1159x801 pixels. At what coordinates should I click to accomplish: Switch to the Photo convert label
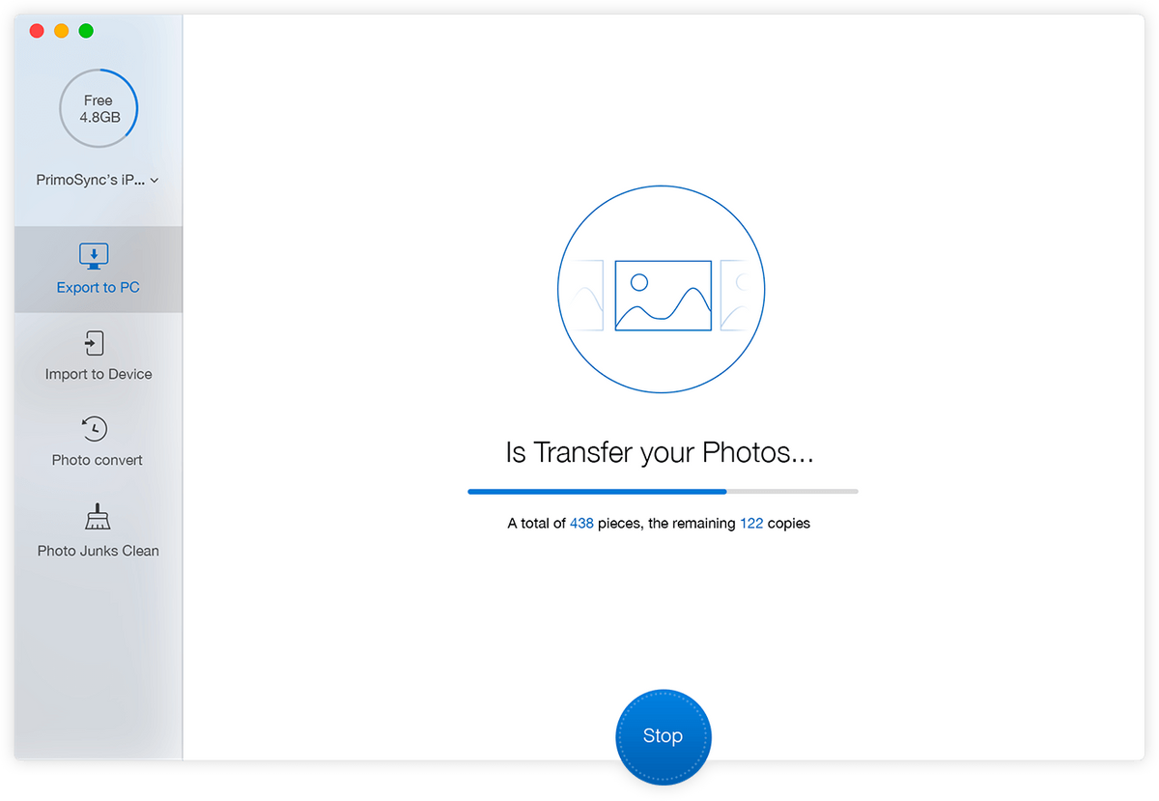(x=98, y=460)
